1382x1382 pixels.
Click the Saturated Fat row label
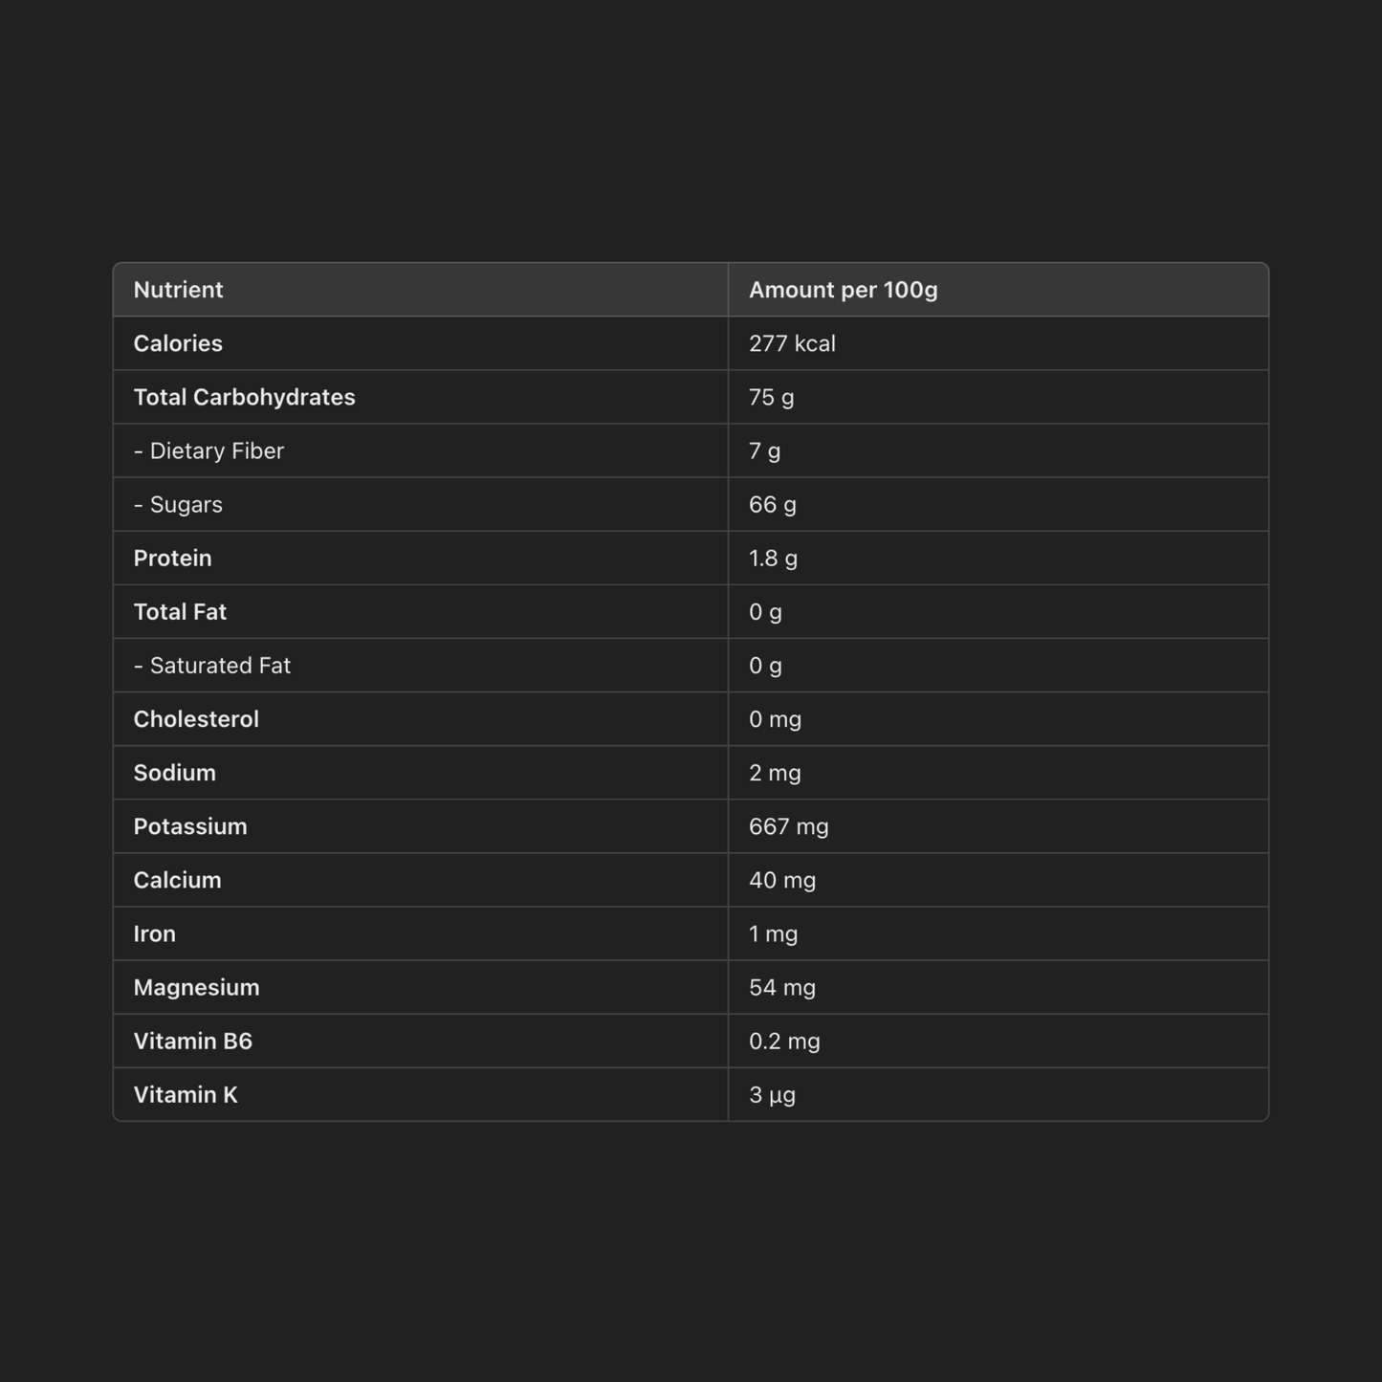coord(211,665)
